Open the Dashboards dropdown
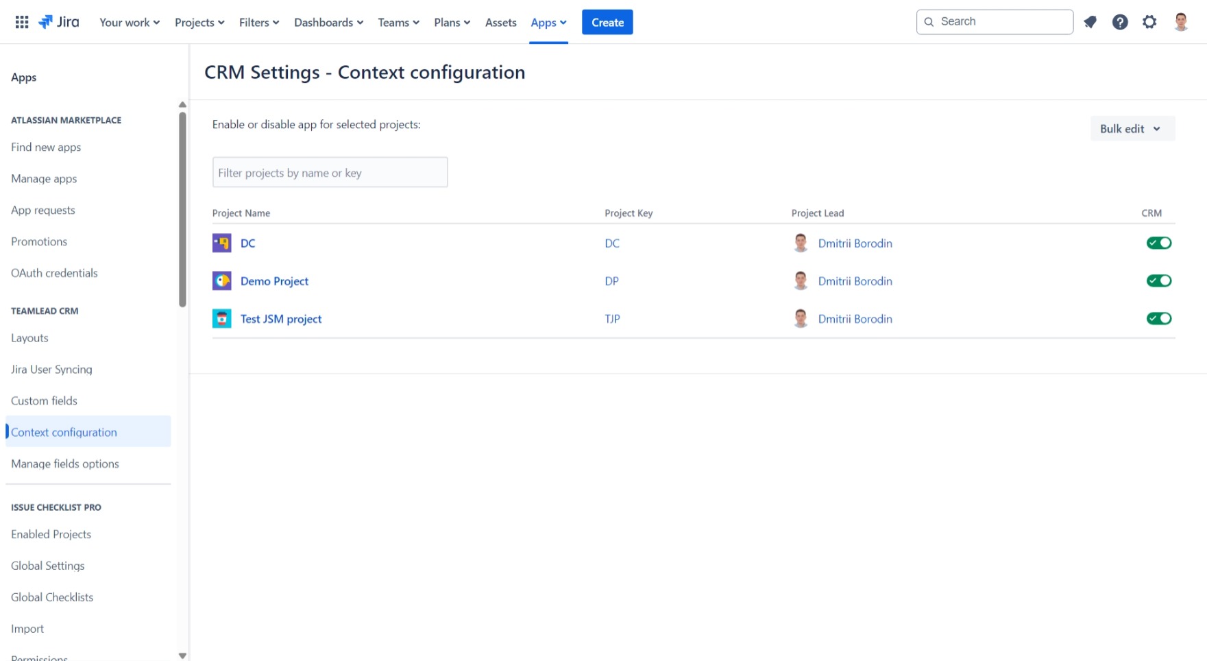This screenshot has width=1207, height=661. [x=328, y=22]
